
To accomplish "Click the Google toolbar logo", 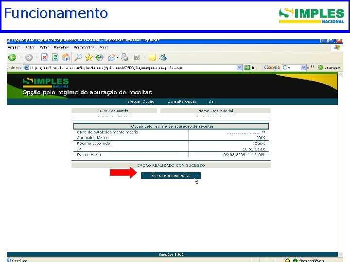I will [x=272, y=67].
